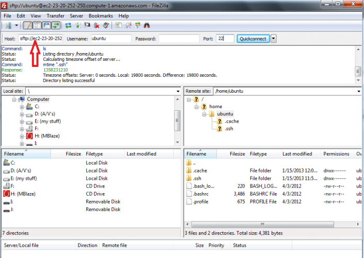Reconnect to the last used server
Image resolution: width=364 pixels, height=258 pixels.
106,25
